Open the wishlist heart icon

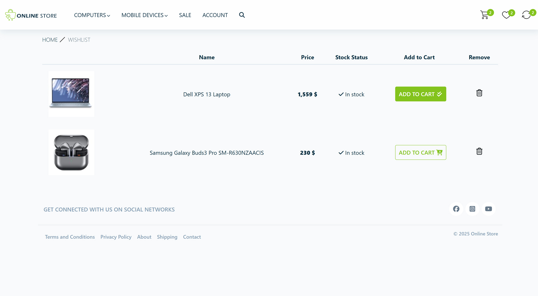pyautogui.click(x=506, y=15)
